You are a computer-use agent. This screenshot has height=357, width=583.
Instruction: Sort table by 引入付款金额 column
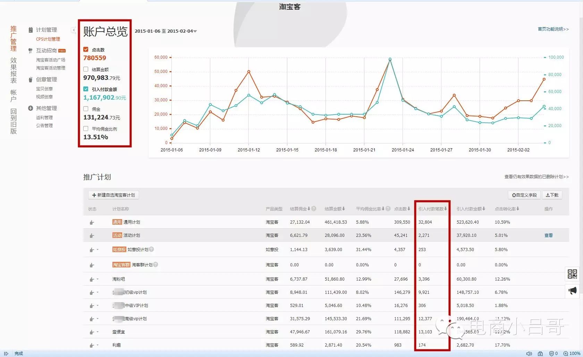tap(471, 209)
